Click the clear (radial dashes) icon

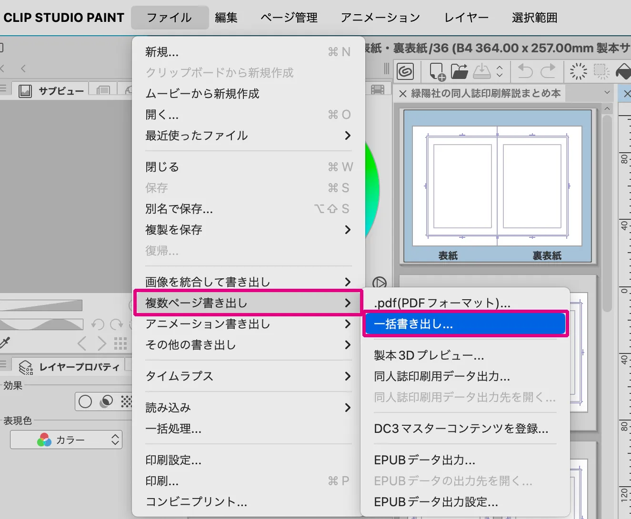pyautogui.click(x=579, y=71)
